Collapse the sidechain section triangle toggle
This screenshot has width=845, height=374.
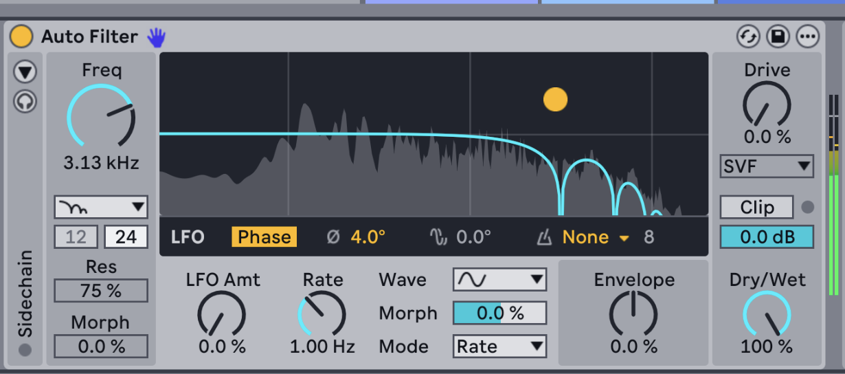[x=25, y=71]
